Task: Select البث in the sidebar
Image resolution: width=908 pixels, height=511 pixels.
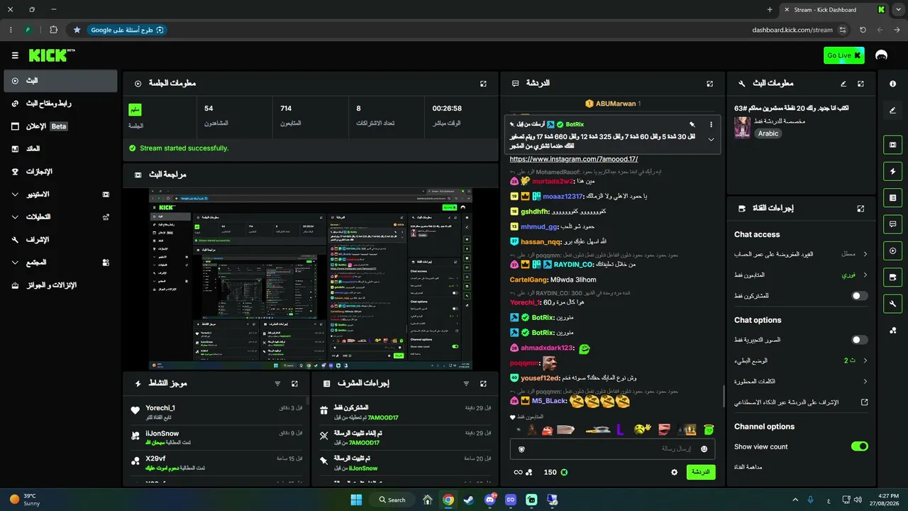Action: coord(60,81)
